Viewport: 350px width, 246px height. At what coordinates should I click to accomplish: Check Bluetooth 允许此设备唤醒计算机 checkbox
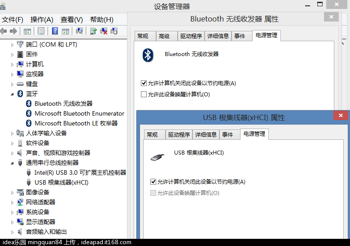pos(144,94)
